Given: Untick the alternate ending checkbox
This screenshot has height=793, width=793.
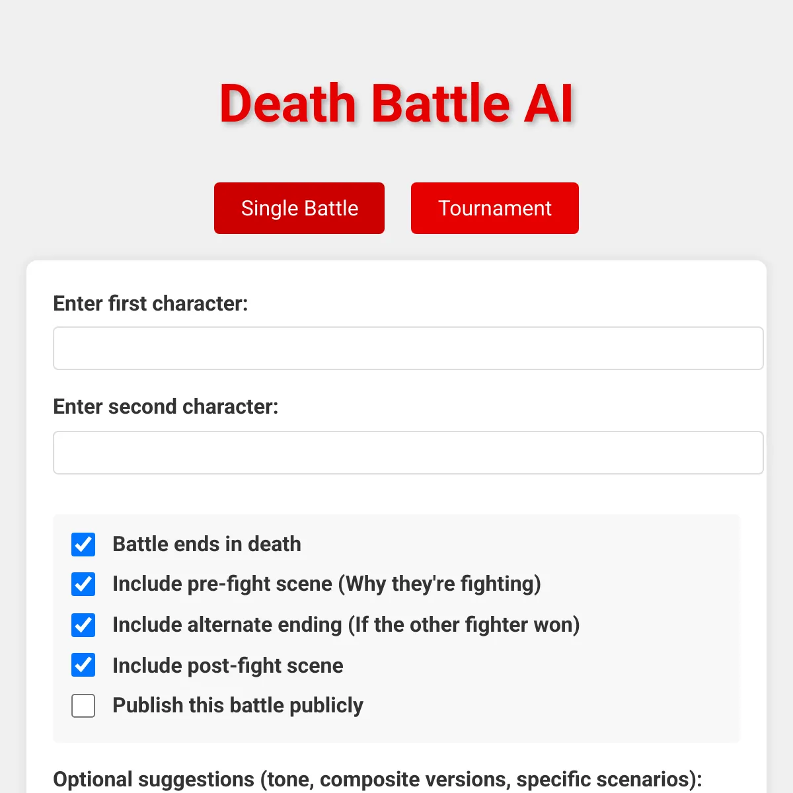Looking at the screenshot, I should click(83, 625).
